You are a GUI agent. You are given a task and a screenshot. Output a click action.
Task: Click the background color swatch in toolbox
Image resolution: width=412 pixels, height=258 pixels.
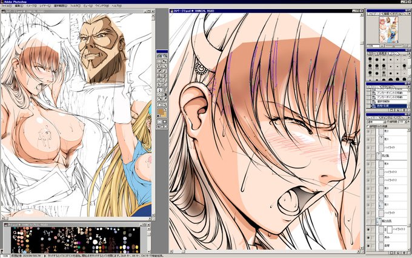pyautogui.click(x=165, y=115)
